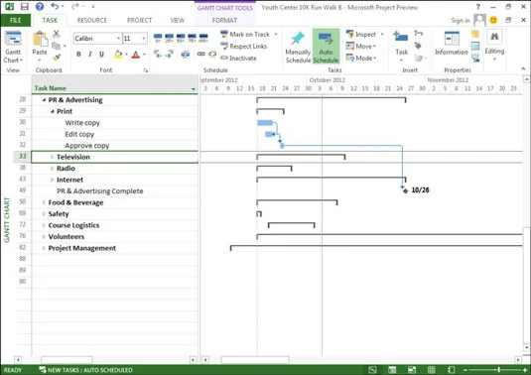Viewport: 531px width, 375px height.
Task: Click the Write copy Gantt bar
Action: [x=265, y=122]
